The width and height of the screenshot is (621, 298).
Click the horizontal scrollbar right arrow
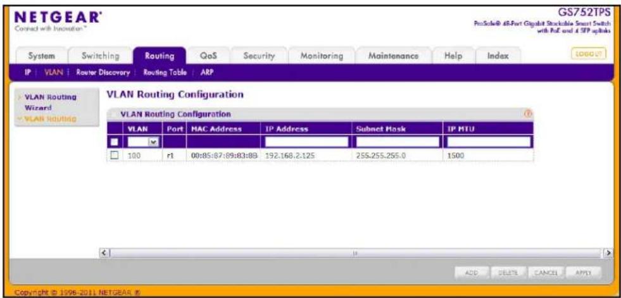click(609, 252)
